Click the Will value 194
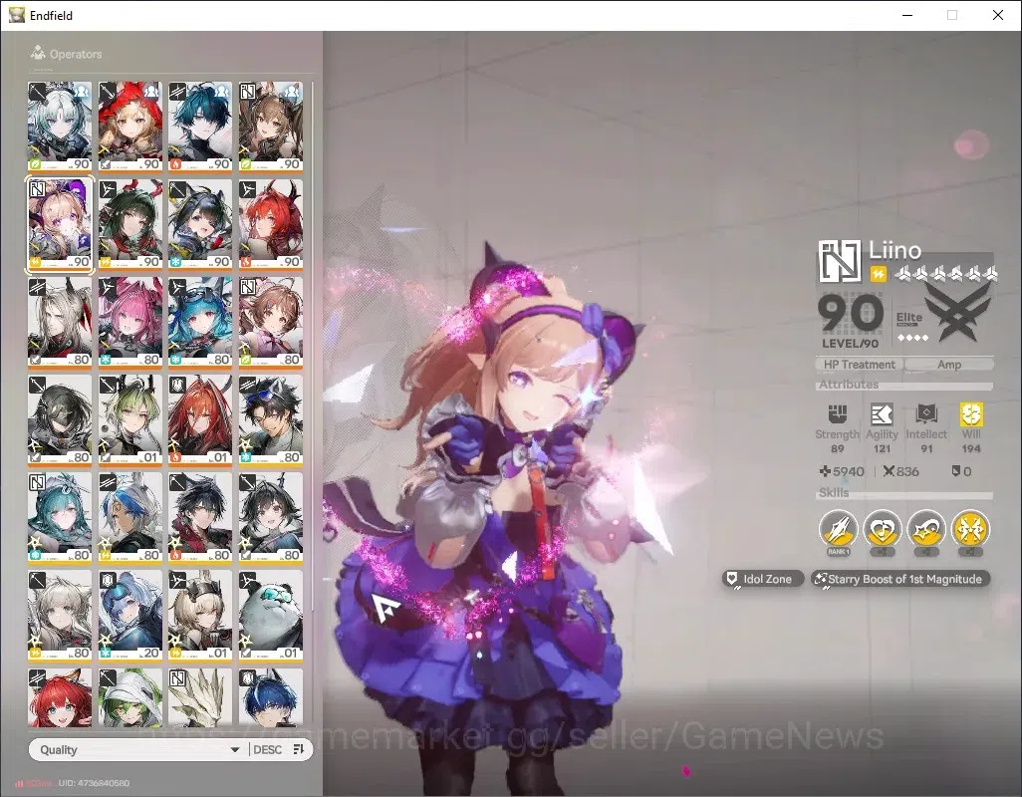Screen dimensions: 1022x797 click(971, 448)
